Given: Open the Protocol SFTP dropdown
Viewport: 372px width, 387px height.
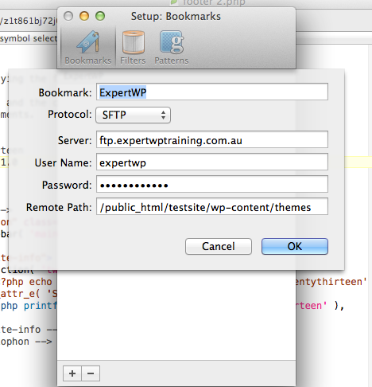Looking at the screenshot, I should pyautogui.click(x=133, y=115).
